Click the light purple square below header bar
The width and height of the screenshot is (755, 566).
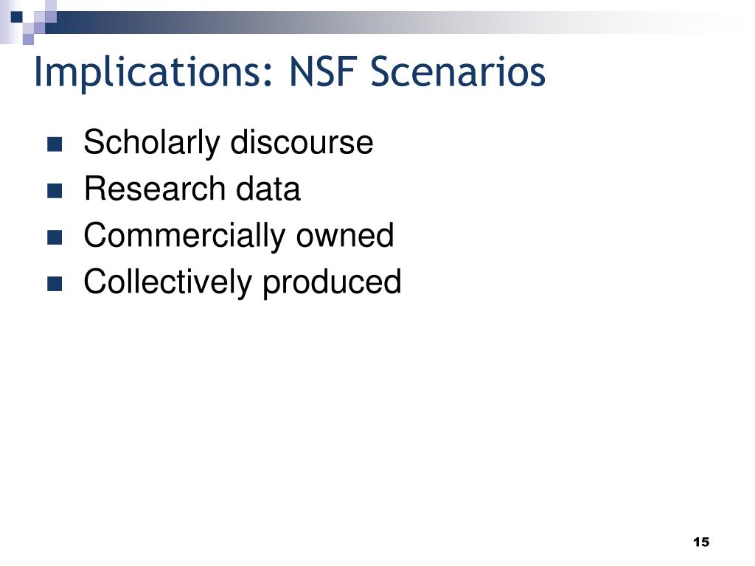coord(28,39)
